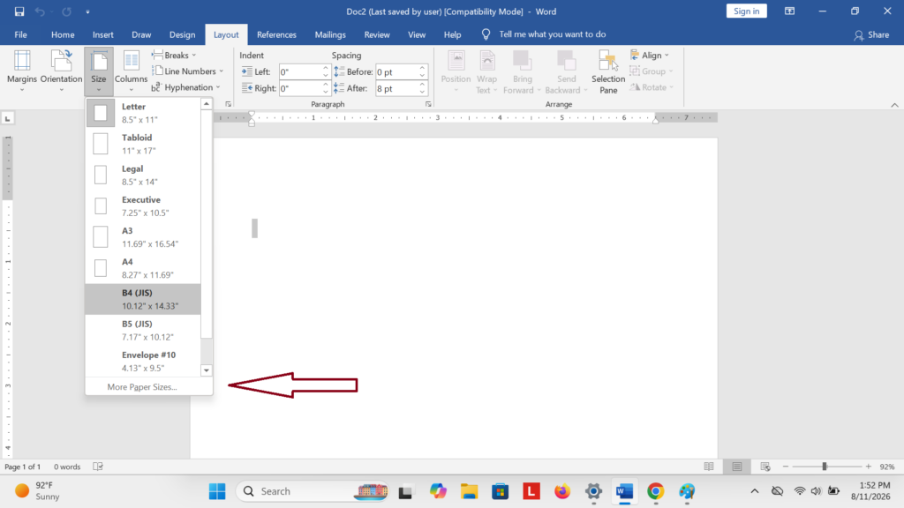Click the zoom slider handle
Image resolution: width=904 pixels, height=508 pixels.
tap(825, 467)
